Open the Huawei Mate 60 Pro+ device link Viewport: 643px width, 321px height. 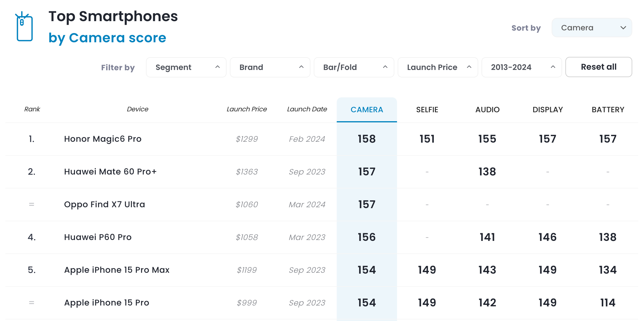point(110,172)
